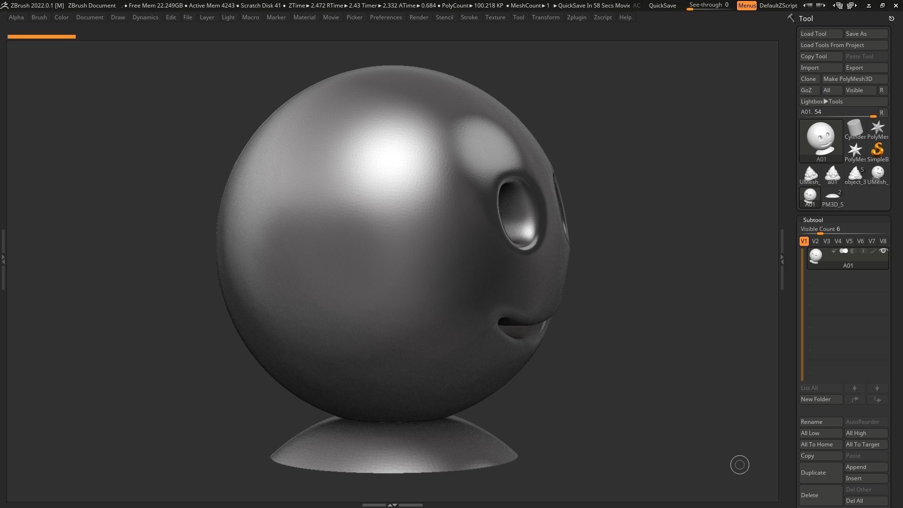Open the Transform menu
The image size is (903, 508).
(x=546, y=17)
